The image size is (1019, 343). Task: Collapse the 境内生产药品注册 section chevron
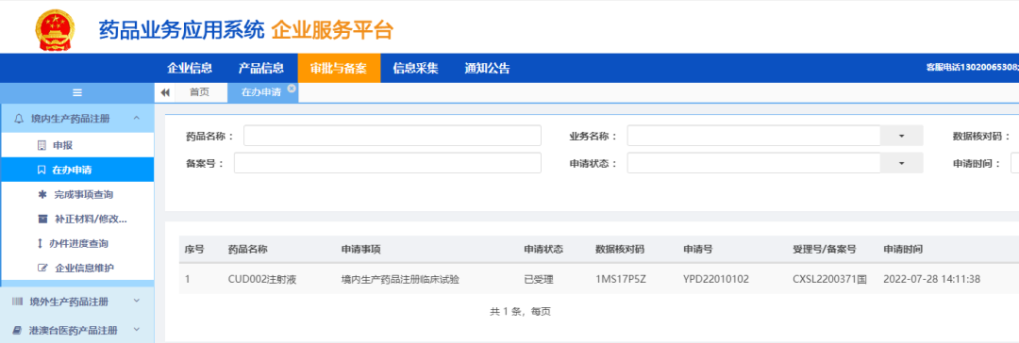click(x=137, y=118)
